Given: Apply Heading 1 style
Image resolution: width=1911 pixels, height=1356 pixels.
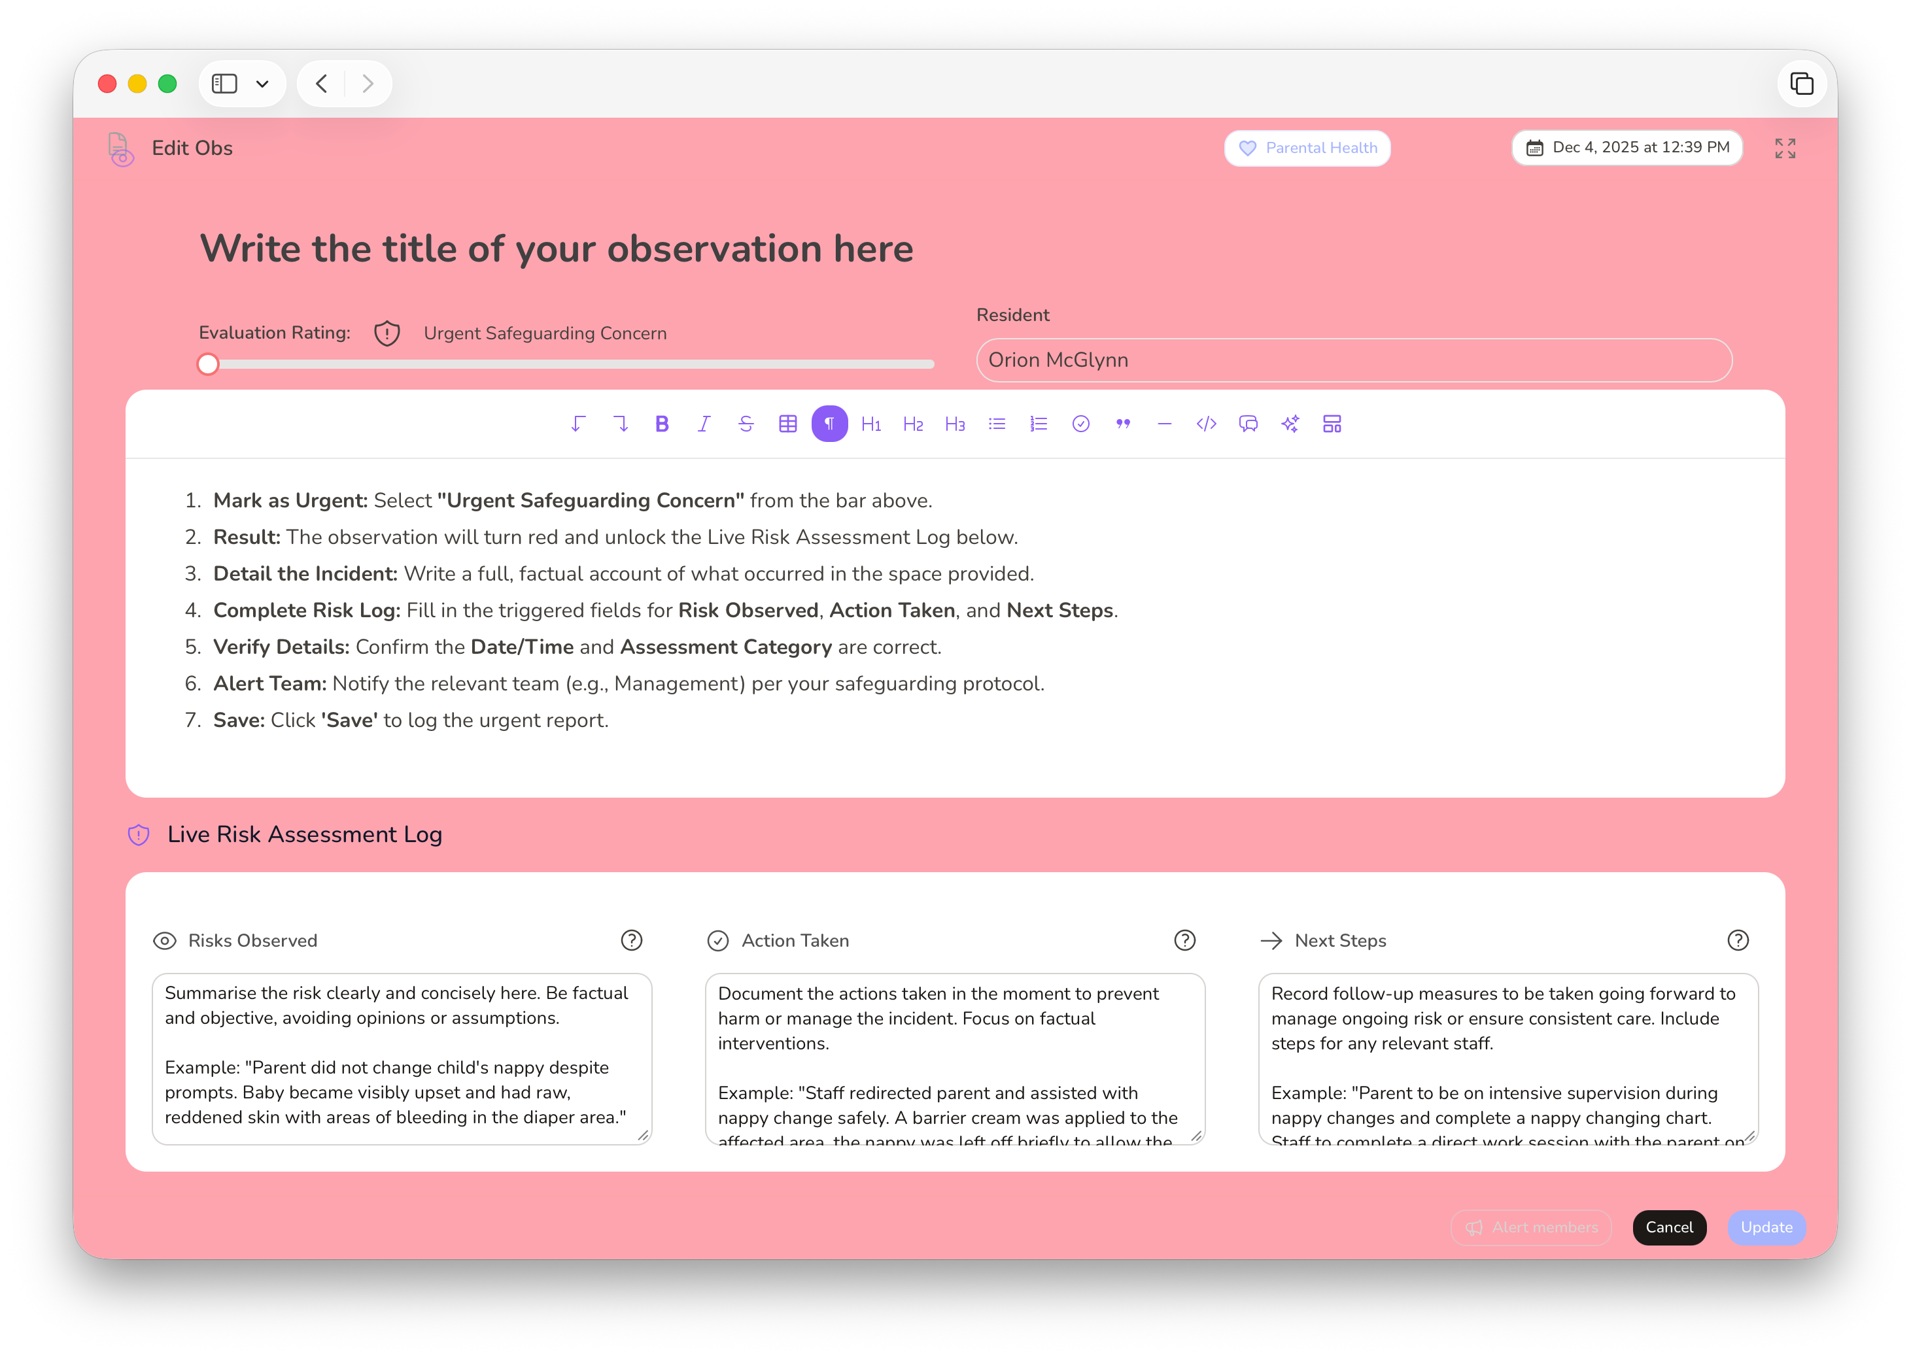Looking at the screenshot, I should coord(871,424).
